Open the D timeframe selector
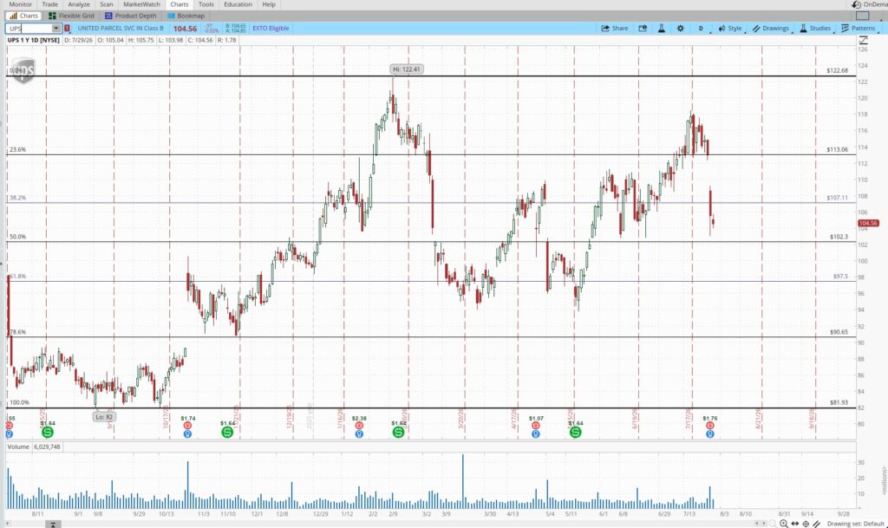Image resolution: width=888 pixels, height=528 pixels. point(701,29)
